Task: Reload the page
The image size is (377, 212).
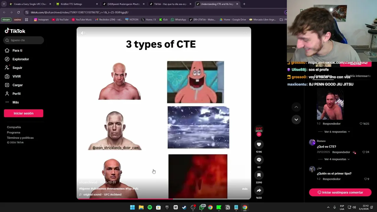Action: [18, 12]
